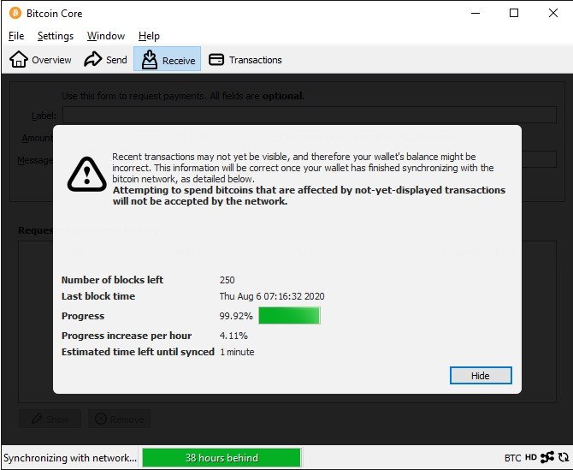Go to the Overview tab
573x470 pixels.
point(40,59)
